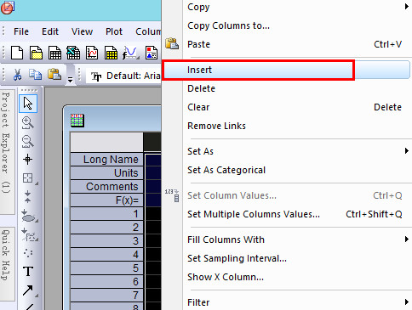Open the View menu

(x=82, y=31)
